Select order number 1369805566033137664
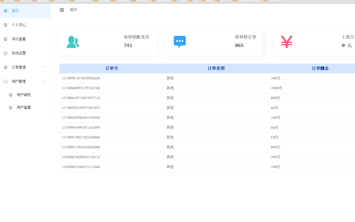 coord(81,167)
